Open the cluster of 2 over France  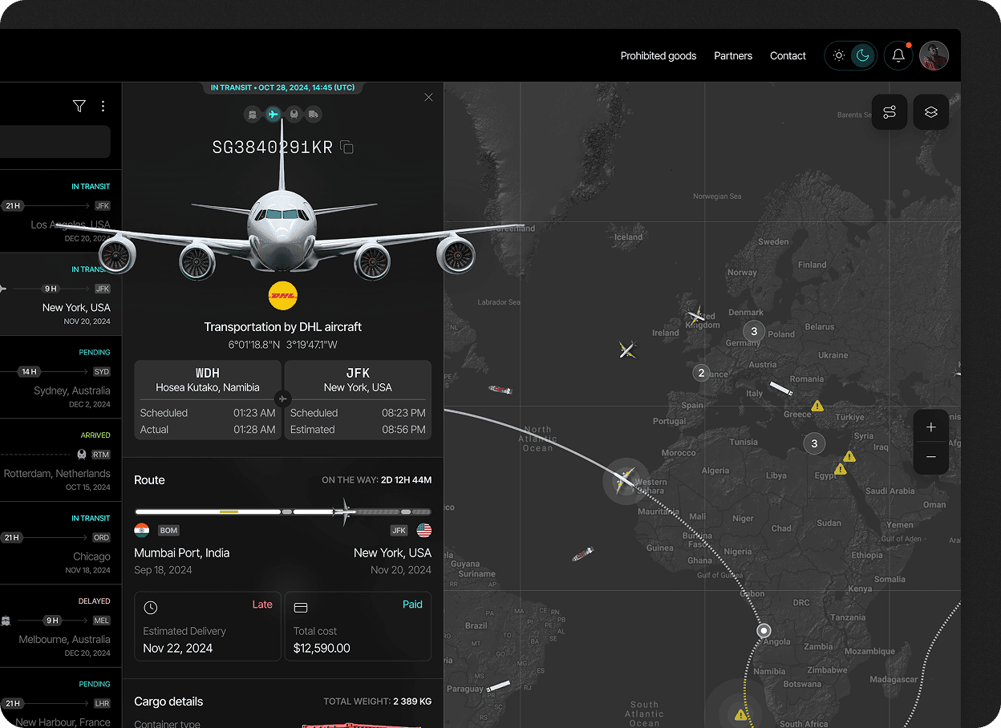point(702,373)
